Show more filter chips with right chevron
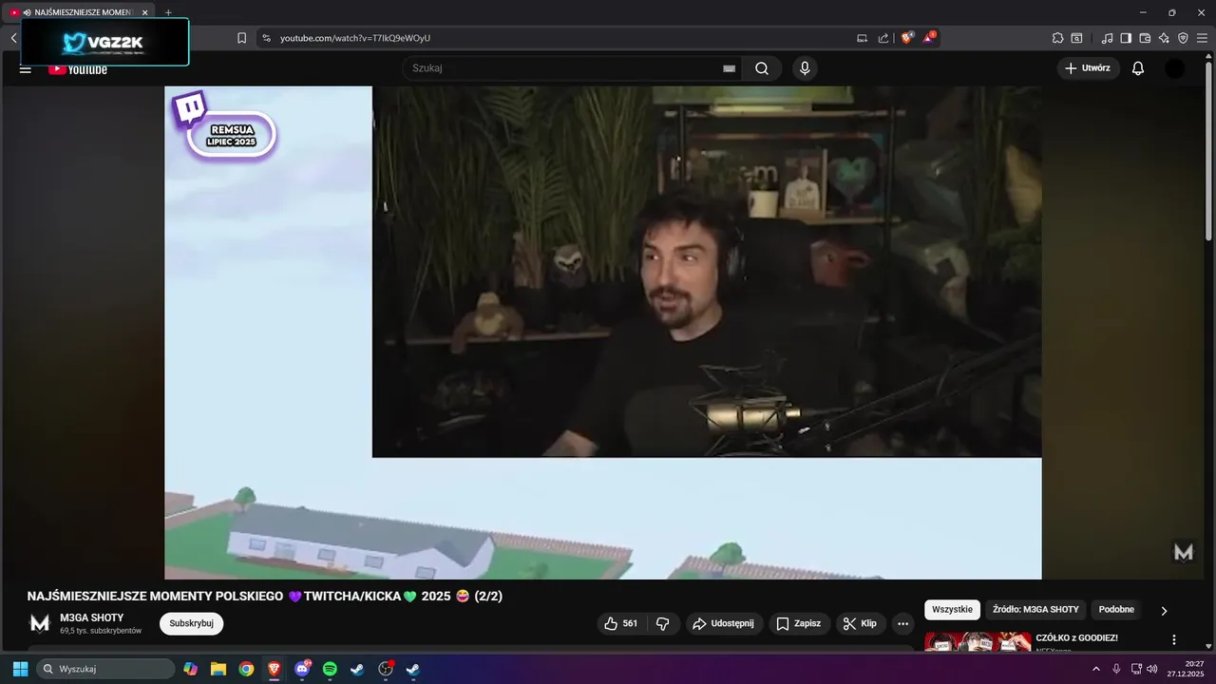Screen dimensions: 1216x684 coord(1164,611)
